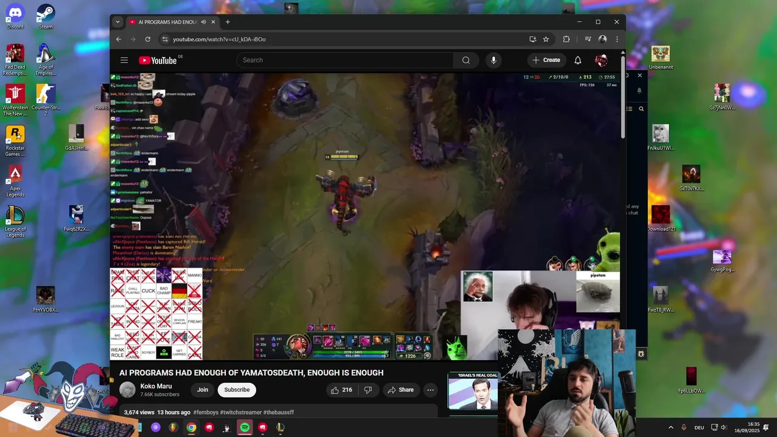
Task: Click the #thebaussff hashtag
Action: point(279,412)
